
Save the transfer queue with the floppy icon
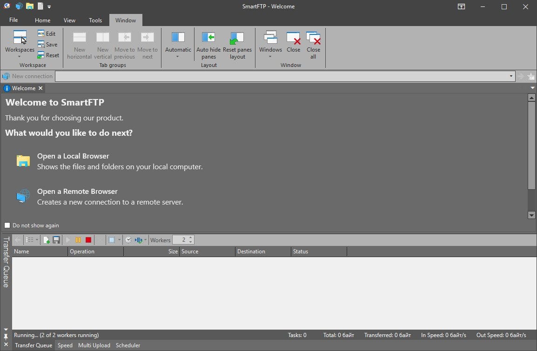56,239
